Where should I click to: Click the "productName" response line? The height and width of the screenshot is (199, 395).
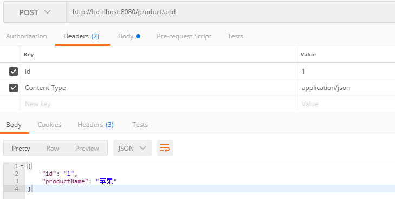click(x=79, y=181)
